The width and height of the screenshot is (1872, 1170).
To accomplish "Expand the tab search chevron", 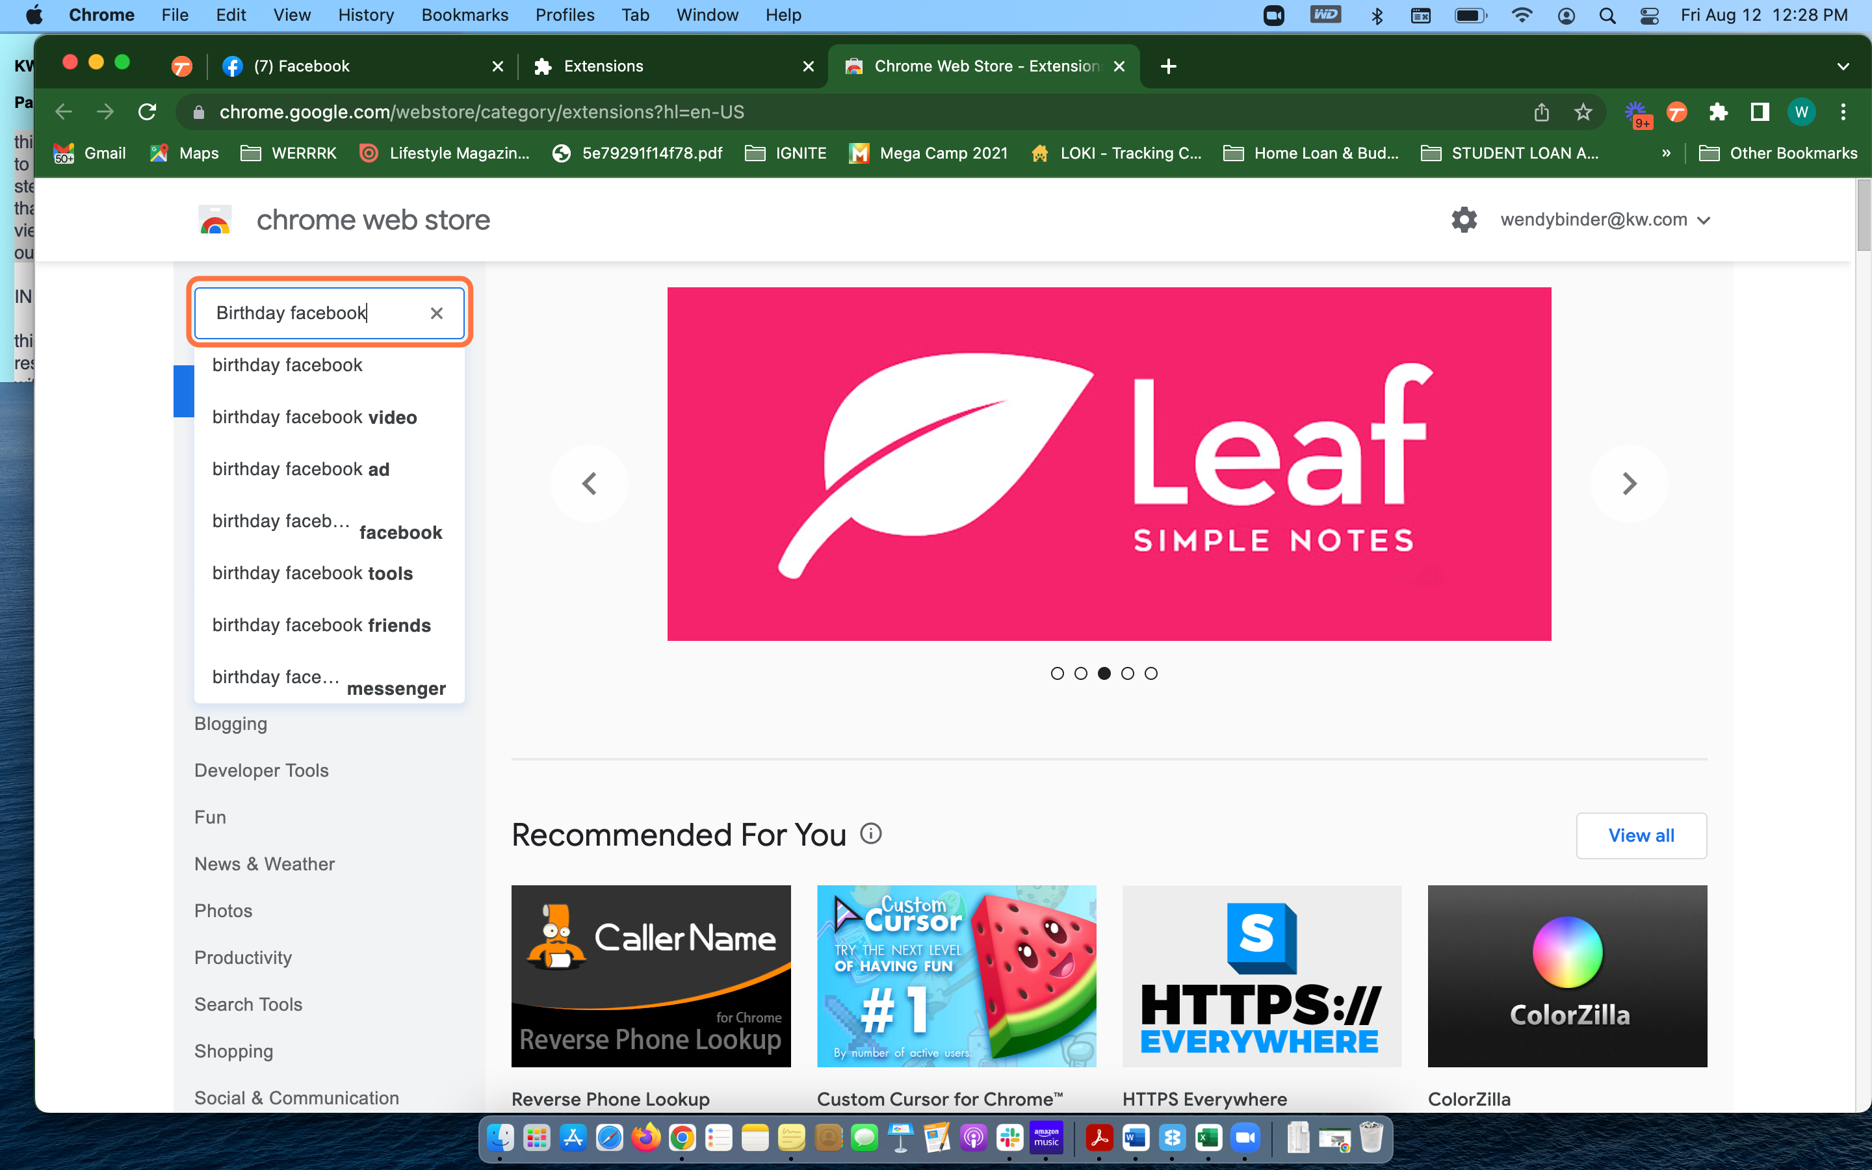I will point(1843,66).
